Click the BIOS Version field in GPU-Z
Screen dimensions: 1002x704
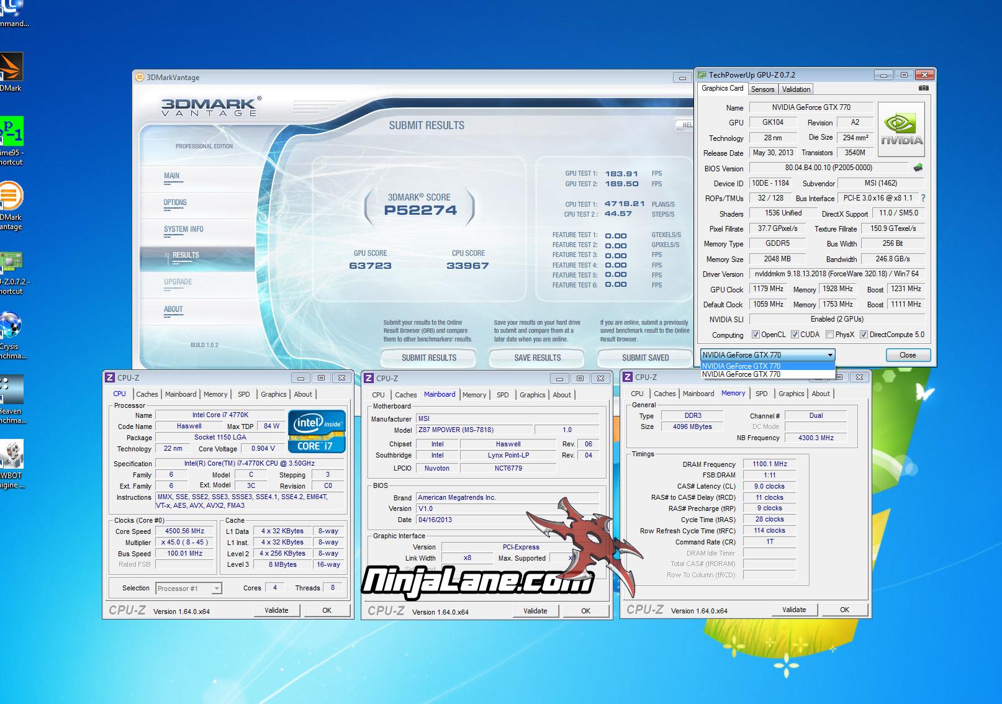828,168
